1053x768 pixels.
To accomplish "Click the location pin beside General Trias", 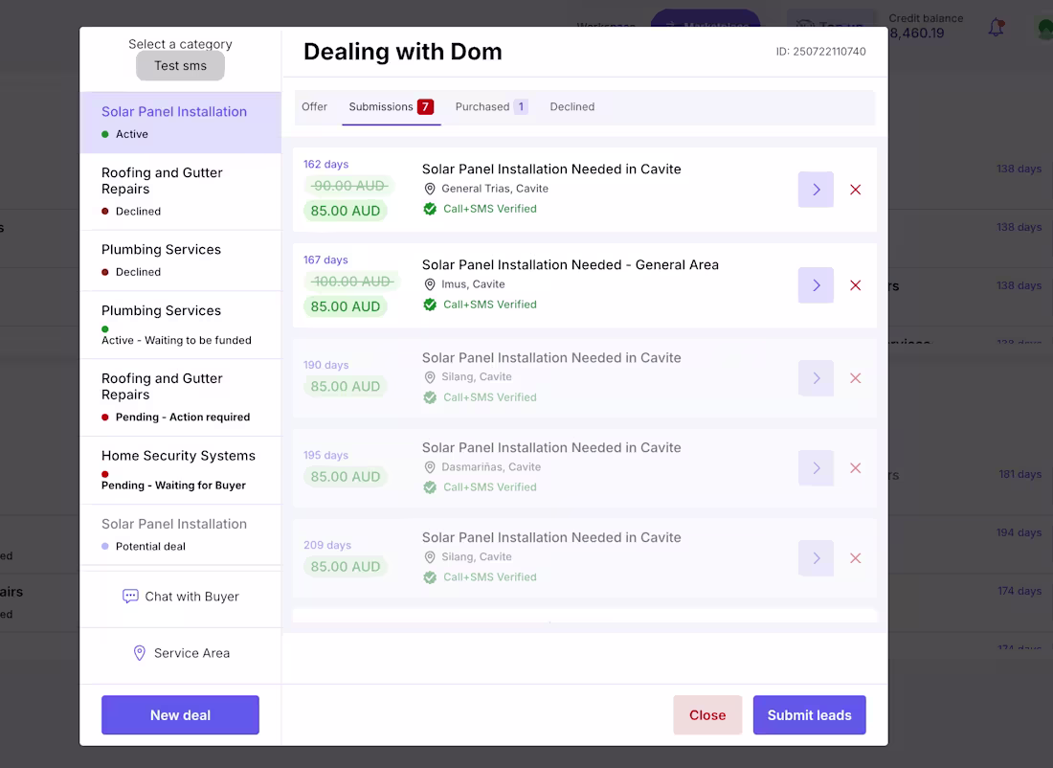I will 430,189.
